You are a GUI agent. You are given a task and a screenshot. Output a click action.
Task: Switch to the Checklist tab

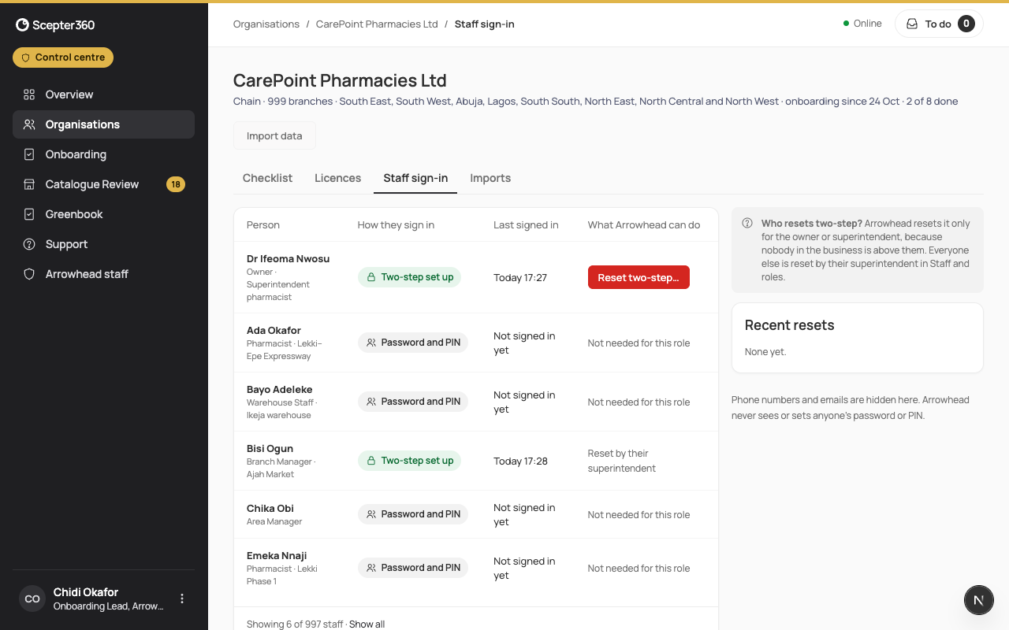pyautogui.click(x=267, y=178)
